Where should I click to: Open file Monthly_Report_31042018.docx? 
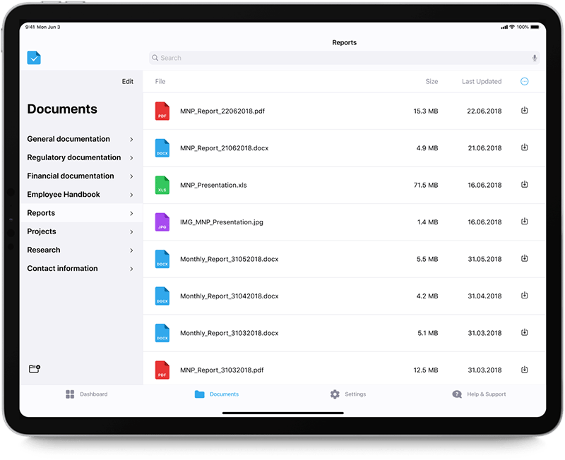click(x=229, y=296)
